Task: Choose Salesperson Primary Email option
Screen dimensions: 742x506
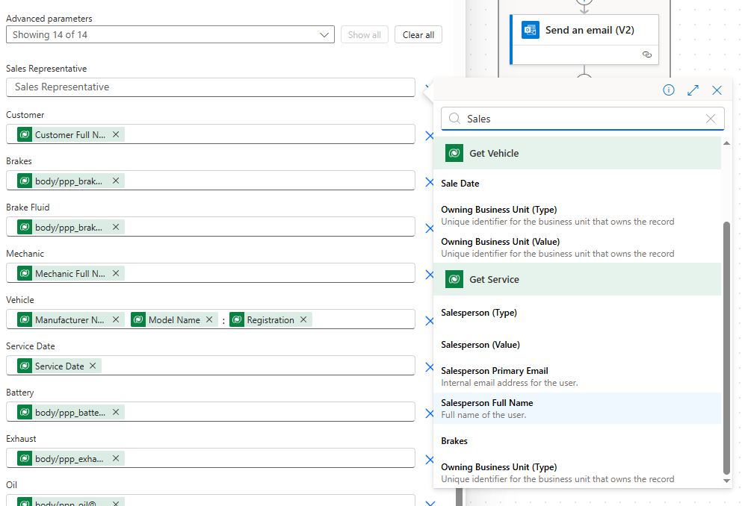Action: 495,375
